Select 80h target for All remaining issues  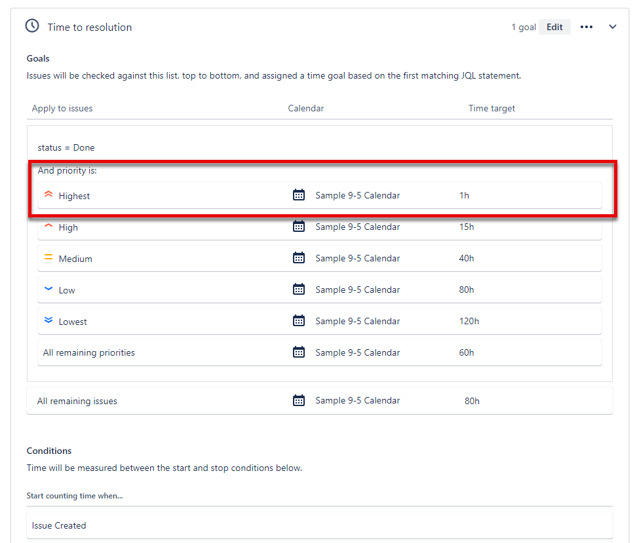(472, 401)
